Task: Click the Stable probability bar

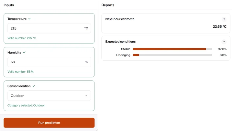Action: [x=172, y=49]
